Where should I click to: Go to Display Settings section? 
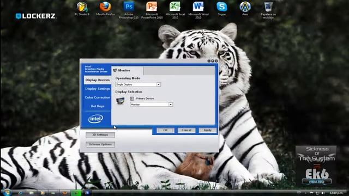click(98, 89)
